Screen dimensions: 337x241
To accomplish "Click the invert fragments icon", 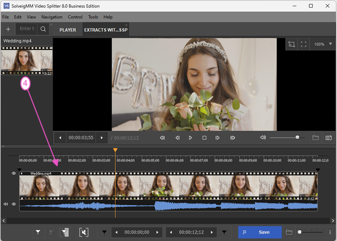I will [x=64, y=232].
